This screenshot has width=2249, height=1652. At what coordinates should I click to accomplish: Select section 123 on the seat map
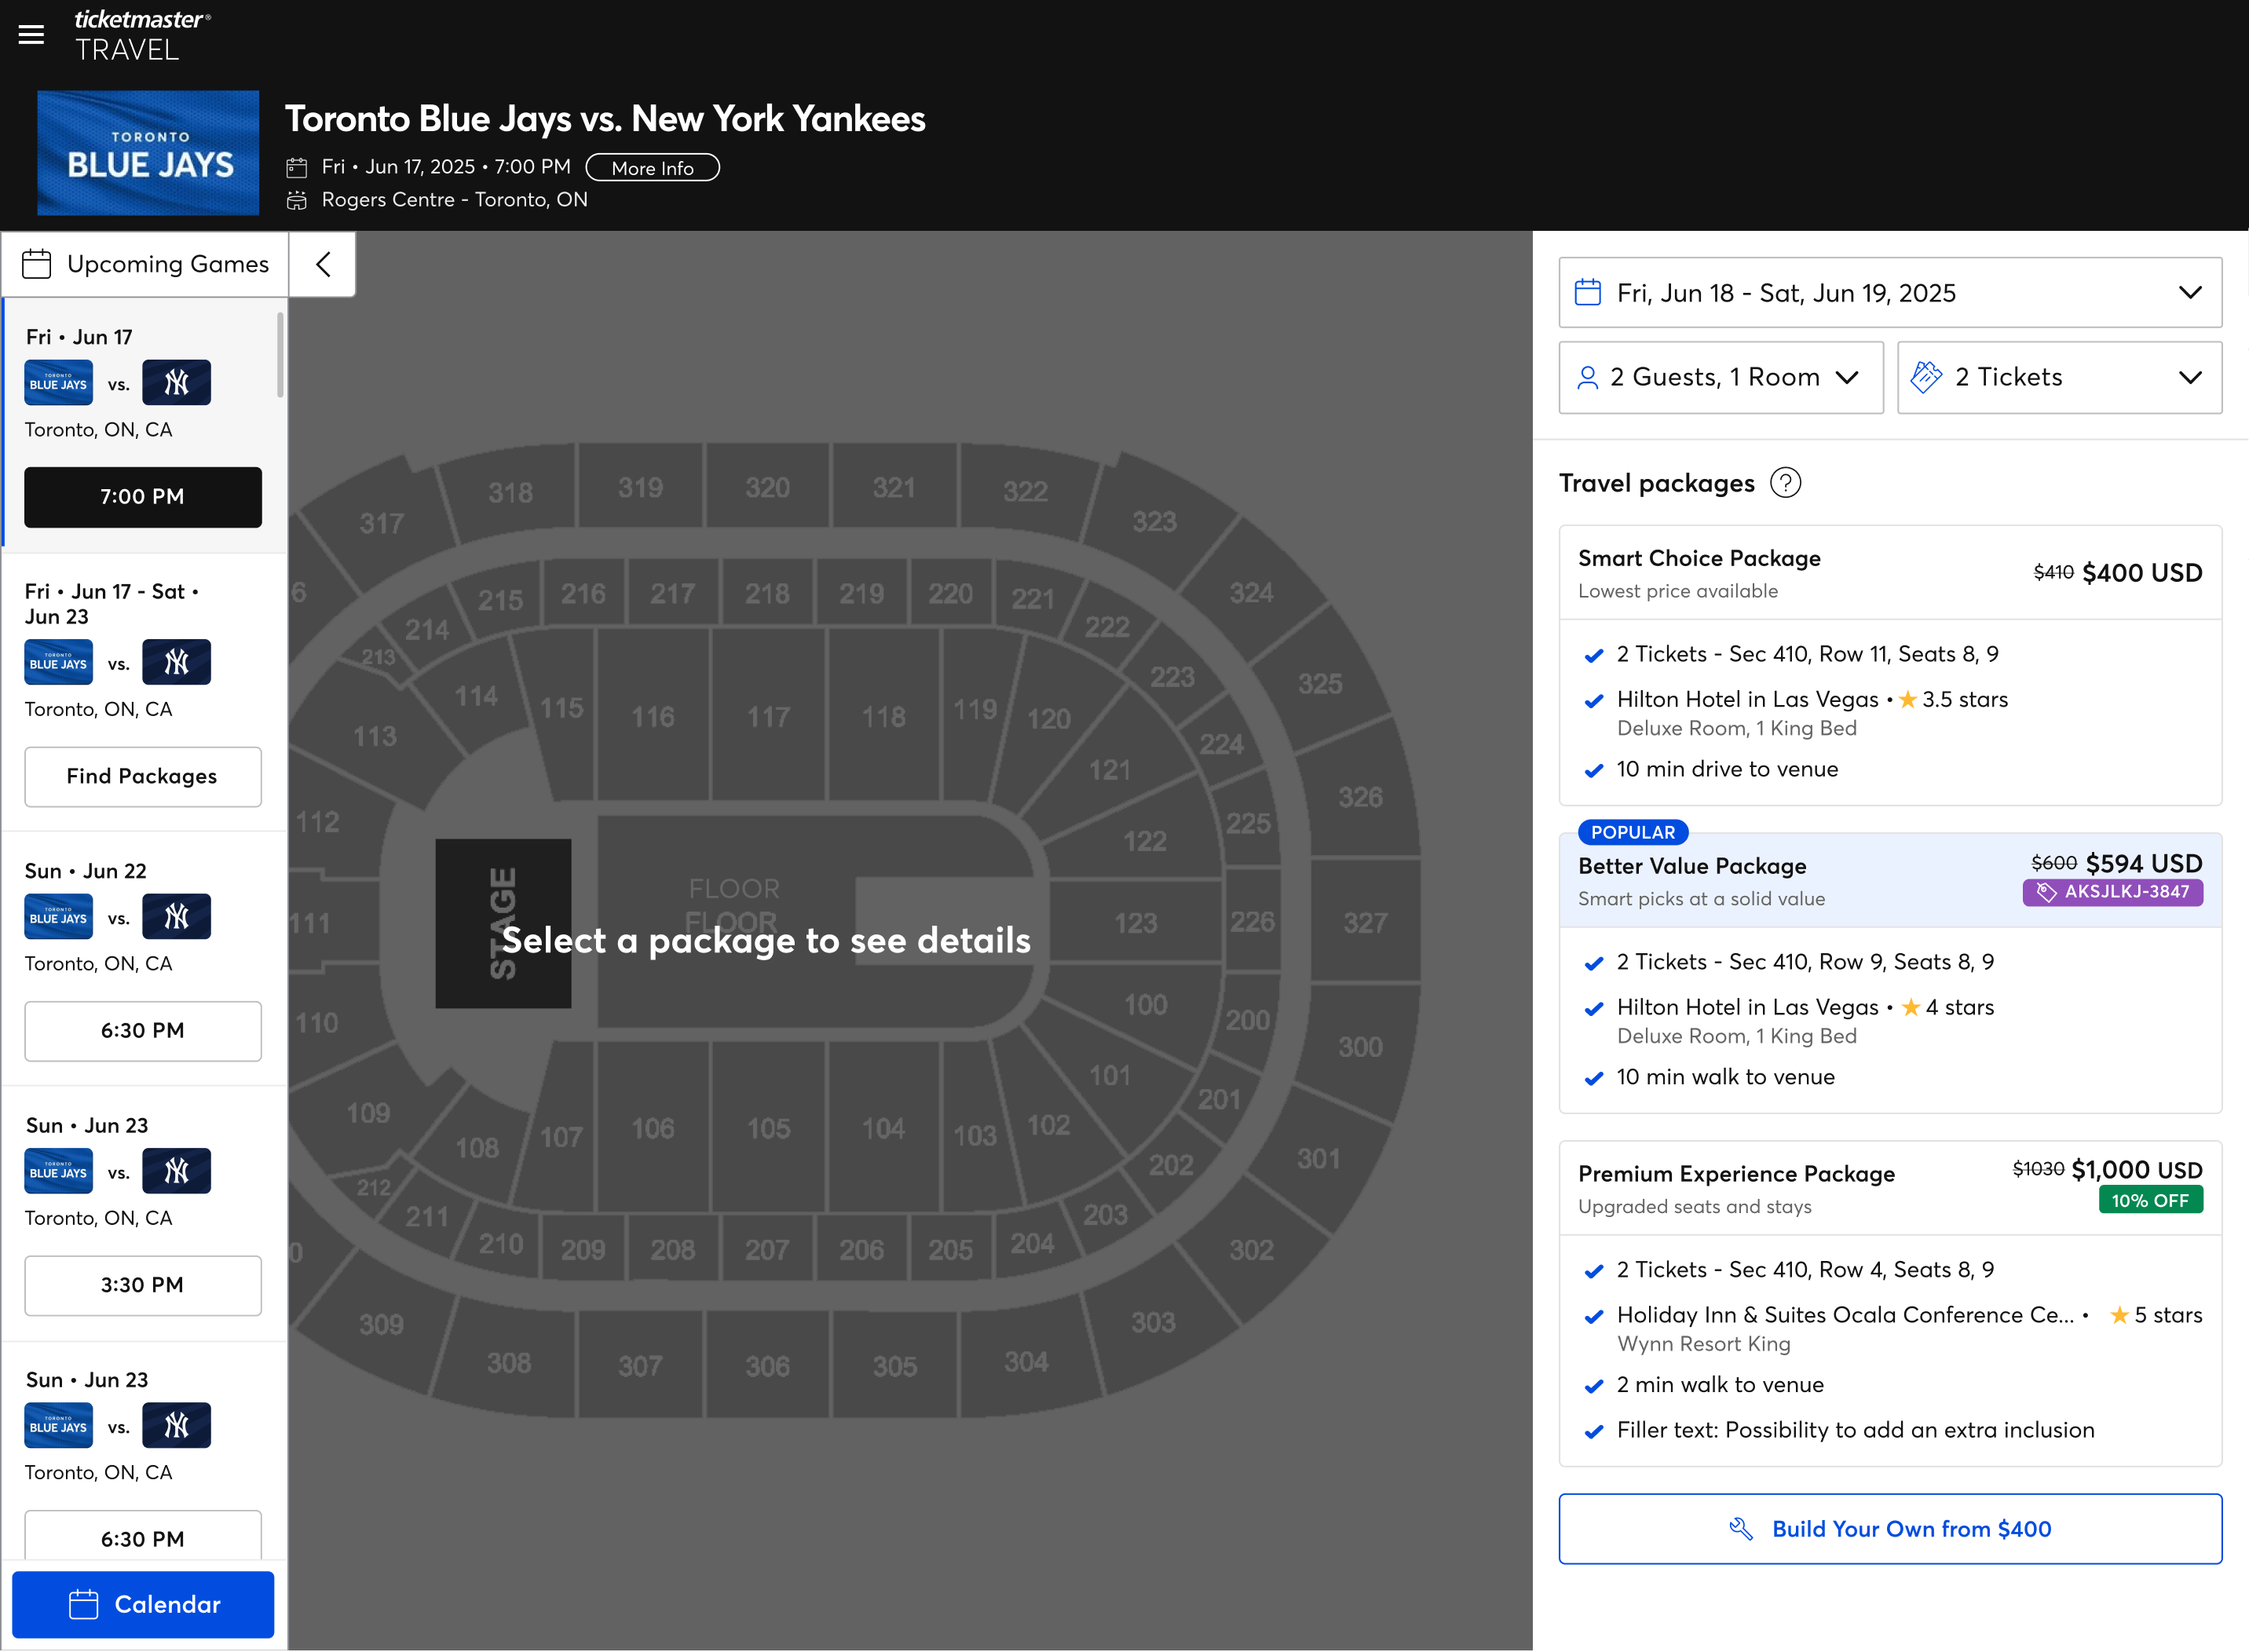1136,923
